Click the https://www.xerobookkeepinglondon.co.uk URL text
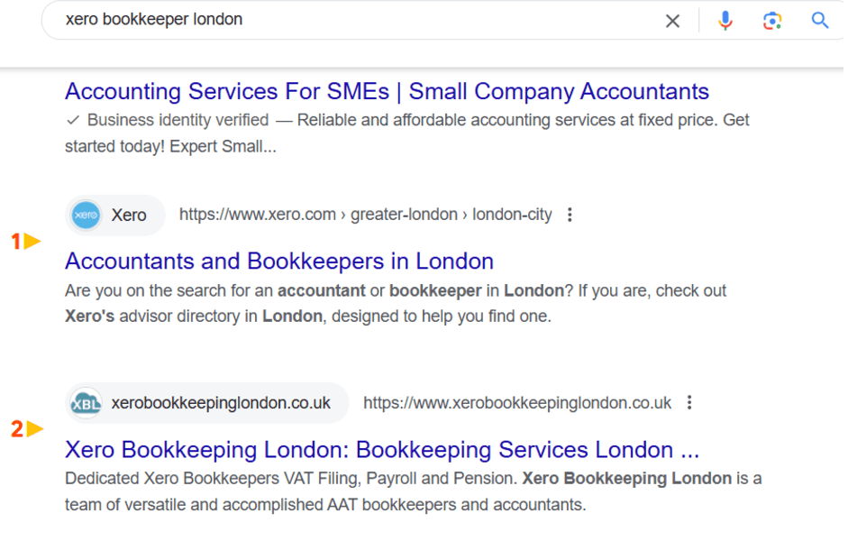 516,403
